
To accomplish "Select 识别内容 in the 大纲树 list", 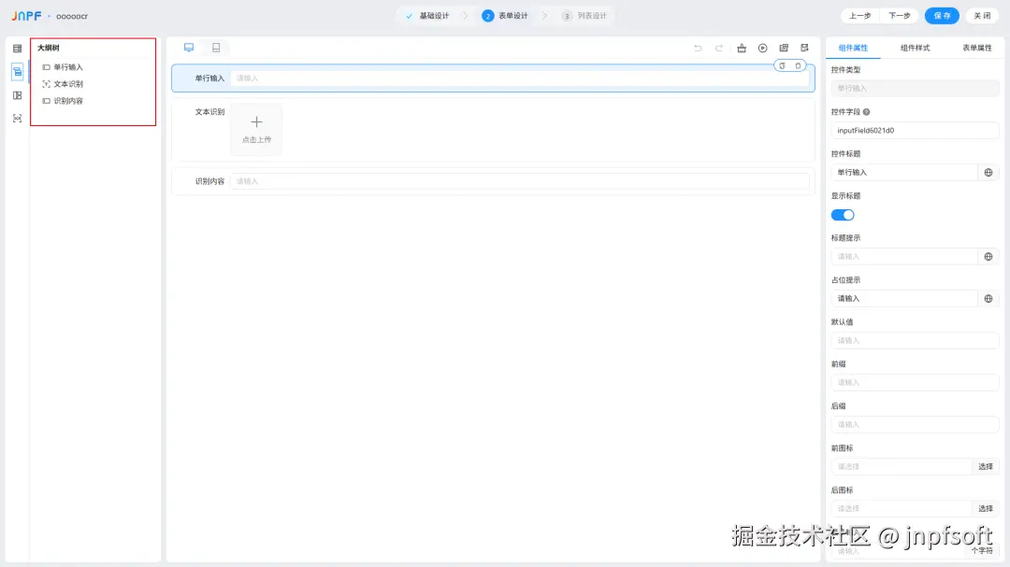I will [x=67, y=100].
